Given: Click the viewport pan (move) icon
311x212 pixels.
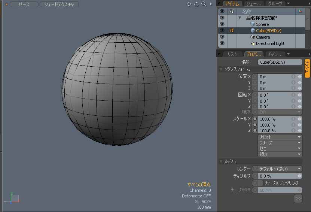Looking at the screenshot, I should (189, 4).
